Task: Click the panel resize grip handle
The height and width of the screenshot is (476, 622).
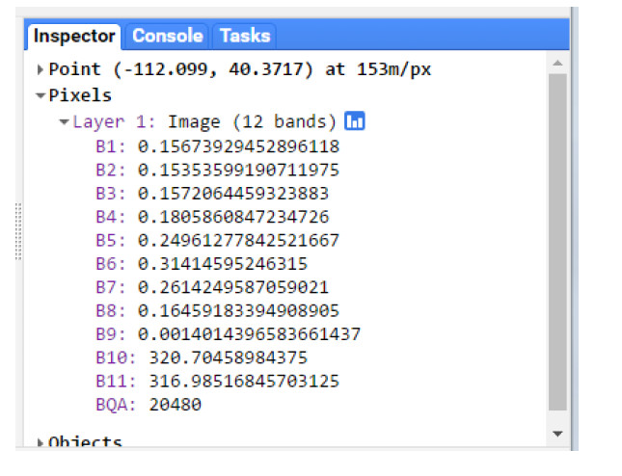Action: [x=17, y=231]
